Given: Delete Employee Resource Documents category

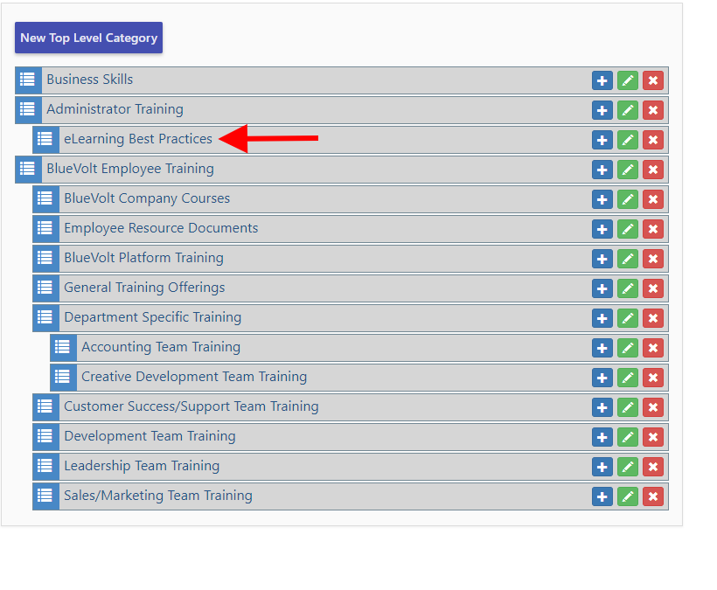Looking at the screenshot, I should [653, 229].
